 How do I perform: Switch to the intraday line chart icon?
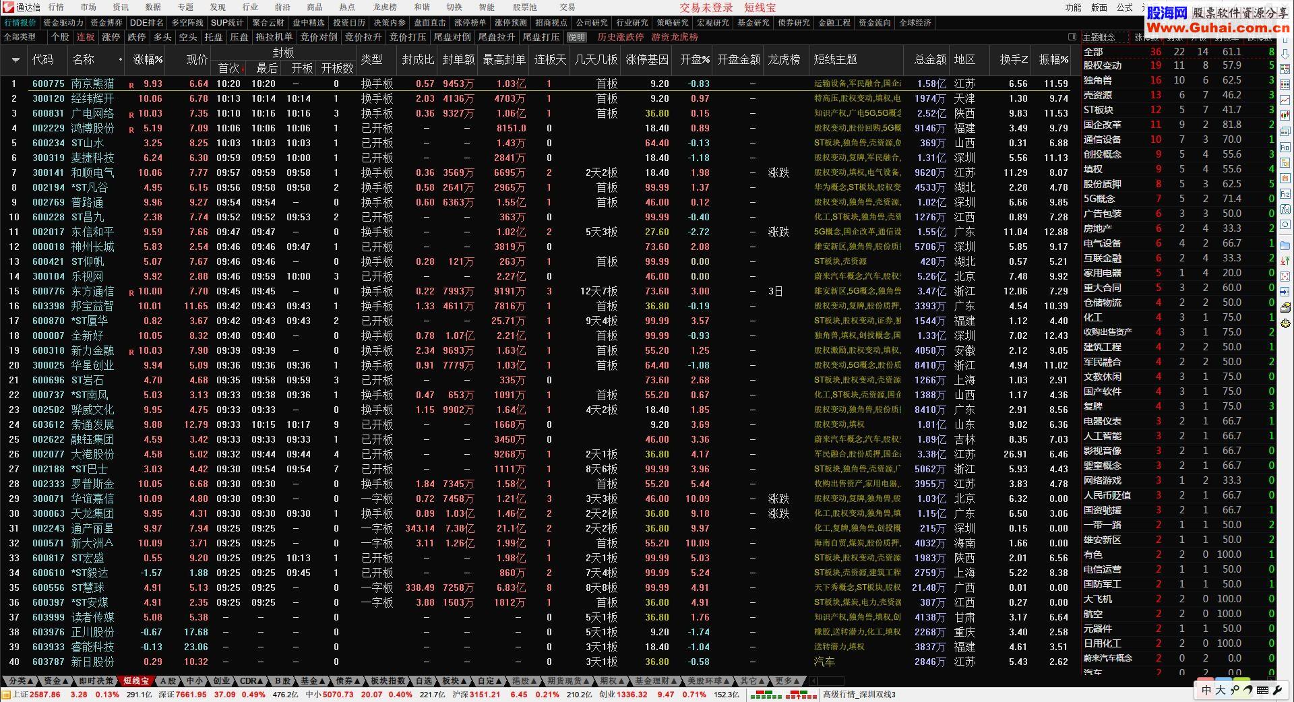tap(1285, 100)
